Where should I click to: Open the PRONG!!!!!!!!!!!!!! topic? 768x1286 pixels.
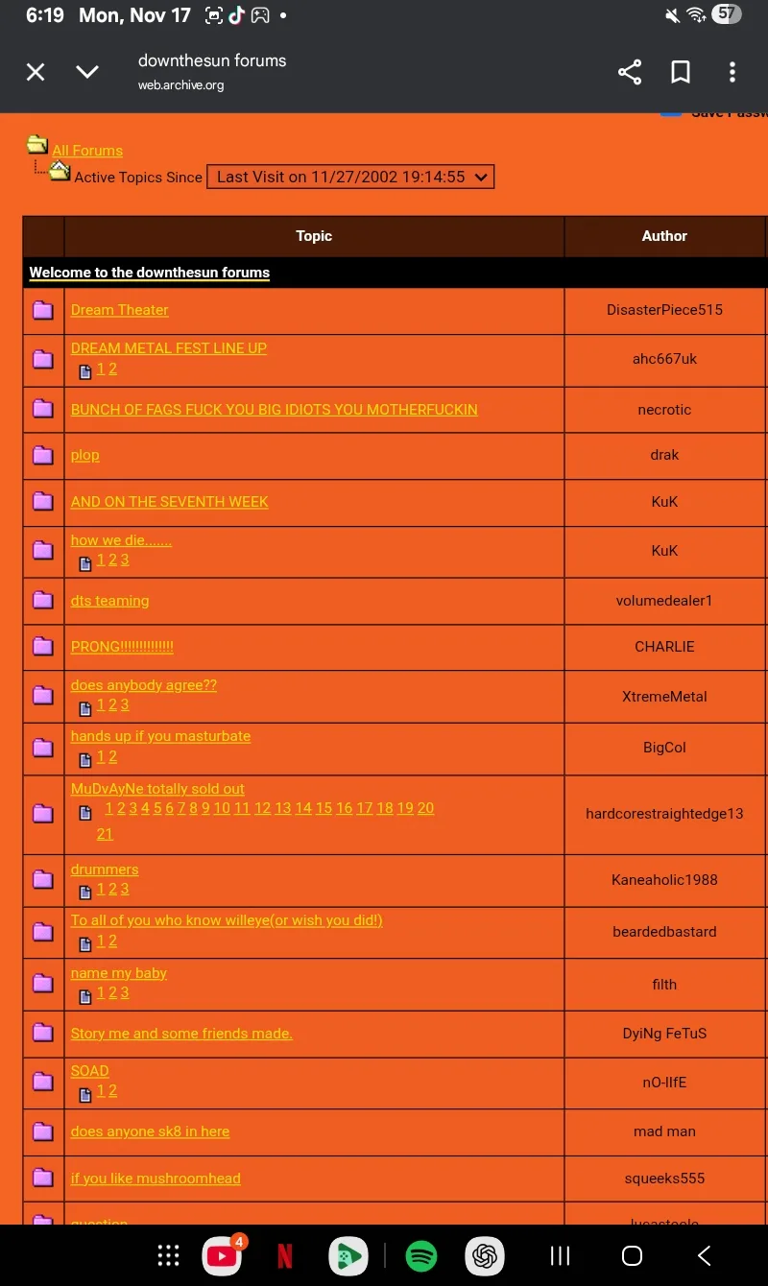(x=122, y=647)
